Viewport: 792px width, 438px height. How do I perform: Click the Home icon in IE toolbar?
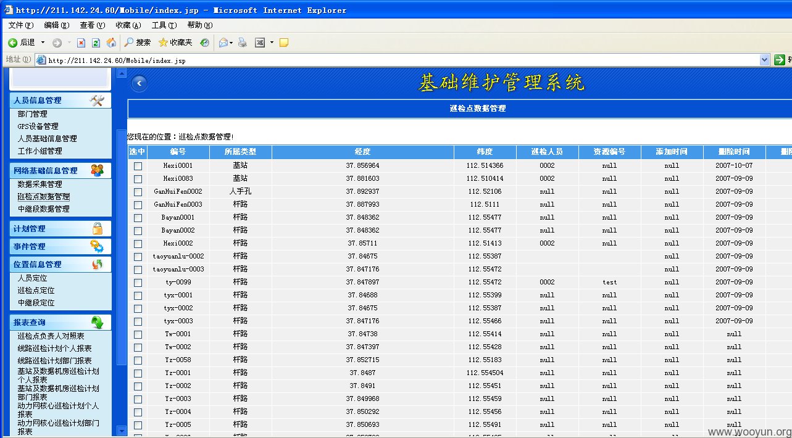(x=111, y=43)
